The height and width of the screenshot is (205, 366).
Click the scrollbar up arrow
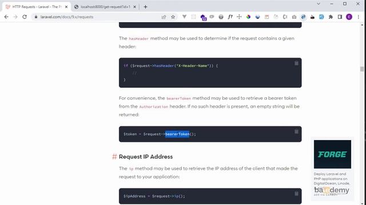tap(362, 24)
